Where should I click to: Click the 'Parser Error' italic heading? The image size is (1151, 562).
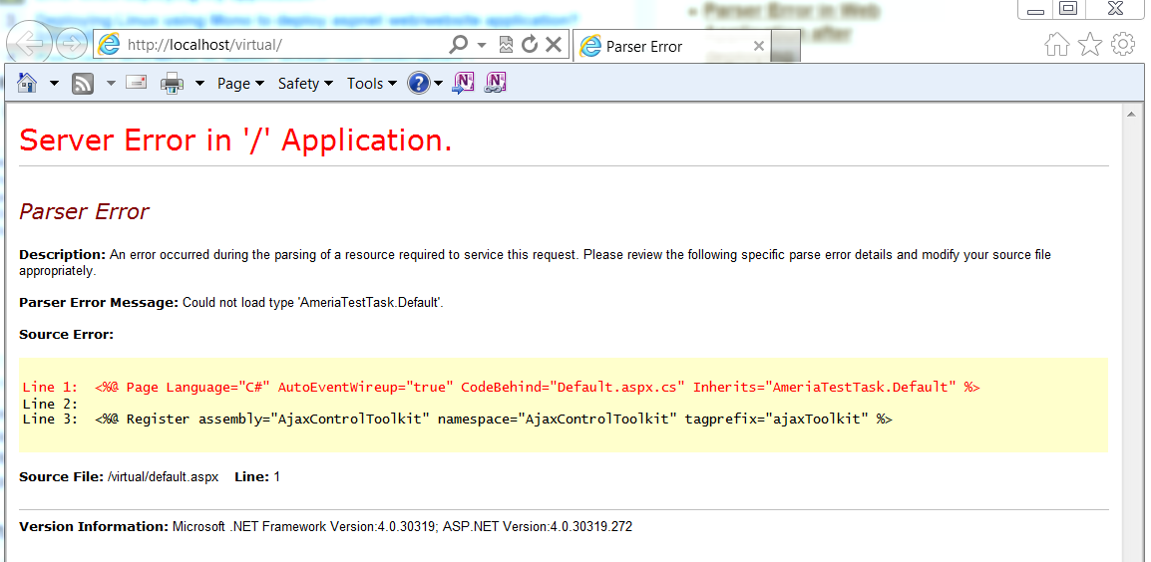[x=85, y=212]
